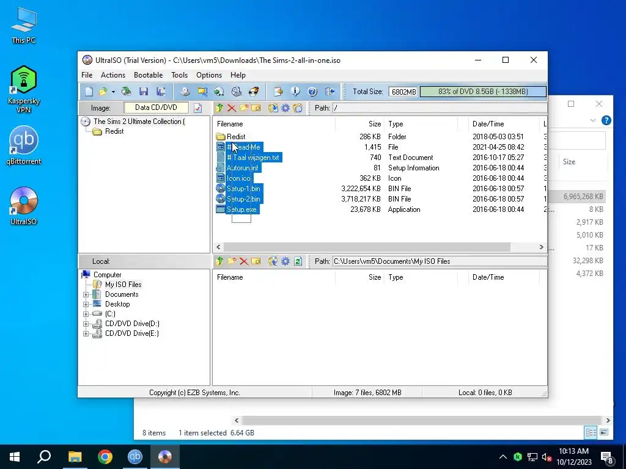Click the Open file folder icon

click(103, 92)
